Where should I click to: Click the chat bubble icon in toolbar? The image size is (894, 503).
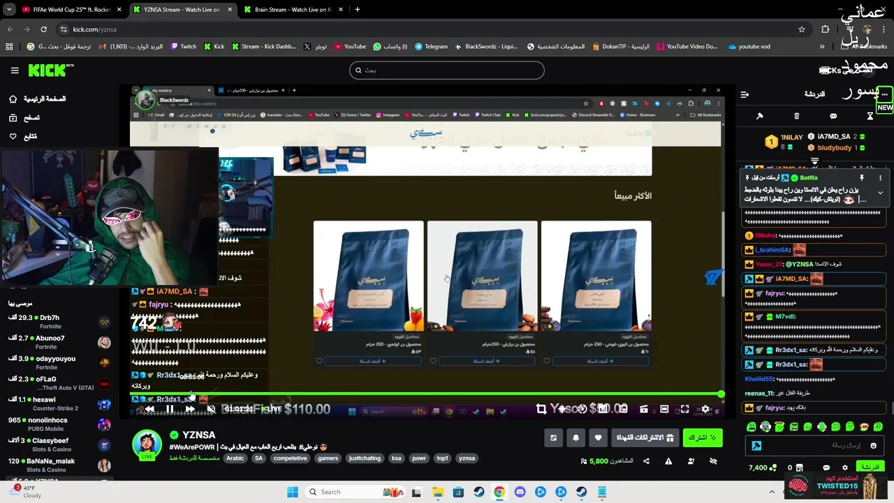pyautogui.click(x=833, y=116)
